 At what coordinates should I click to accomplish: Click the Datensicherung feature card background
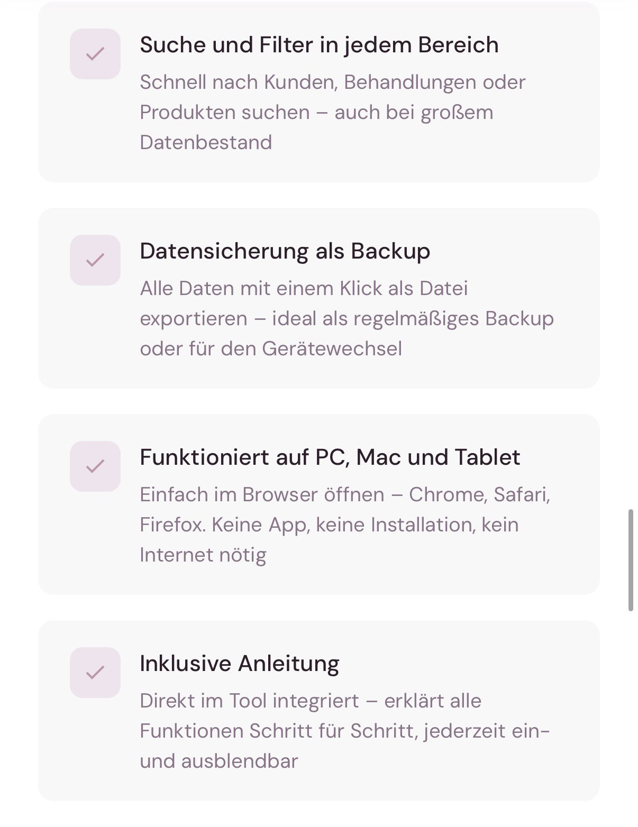(319, 298)
